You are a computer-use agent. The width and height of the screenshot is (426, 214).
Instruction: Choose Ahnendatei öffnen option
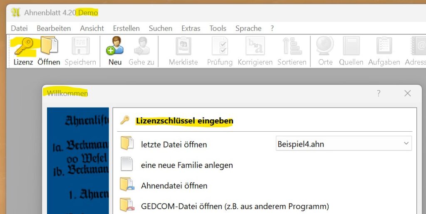click(174, 185)
